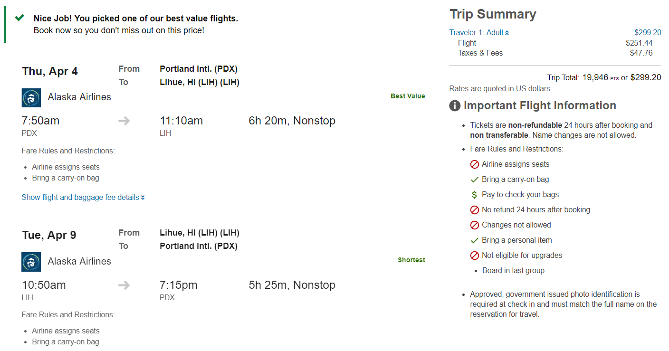Click Alaska Airlines logo on Apr 9 flight
The image size is (669, 351).
coord(31,262)
